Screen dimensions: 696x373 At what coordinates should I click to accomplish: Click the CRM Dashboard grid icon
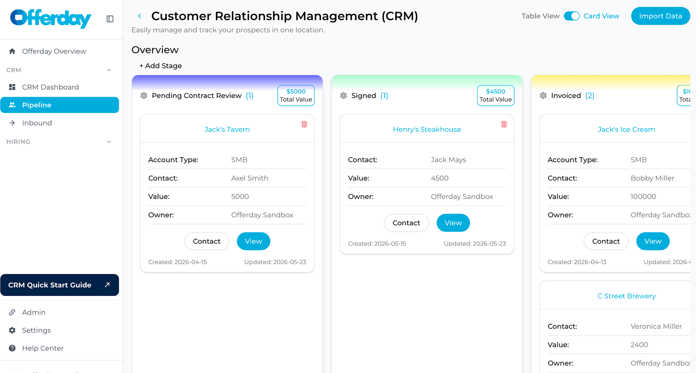pyautogui.click(x=12, y=87)
